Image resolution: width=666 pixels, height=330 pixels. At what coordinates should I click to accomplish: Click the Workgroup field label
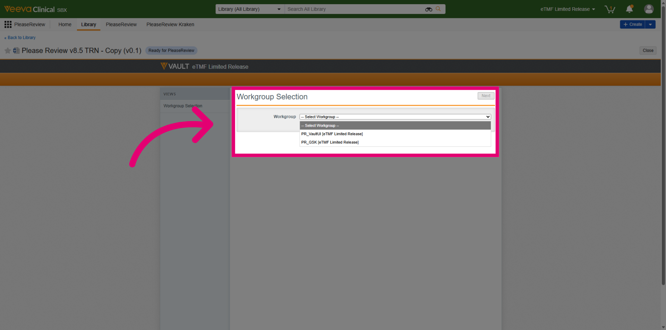(284, 117)
